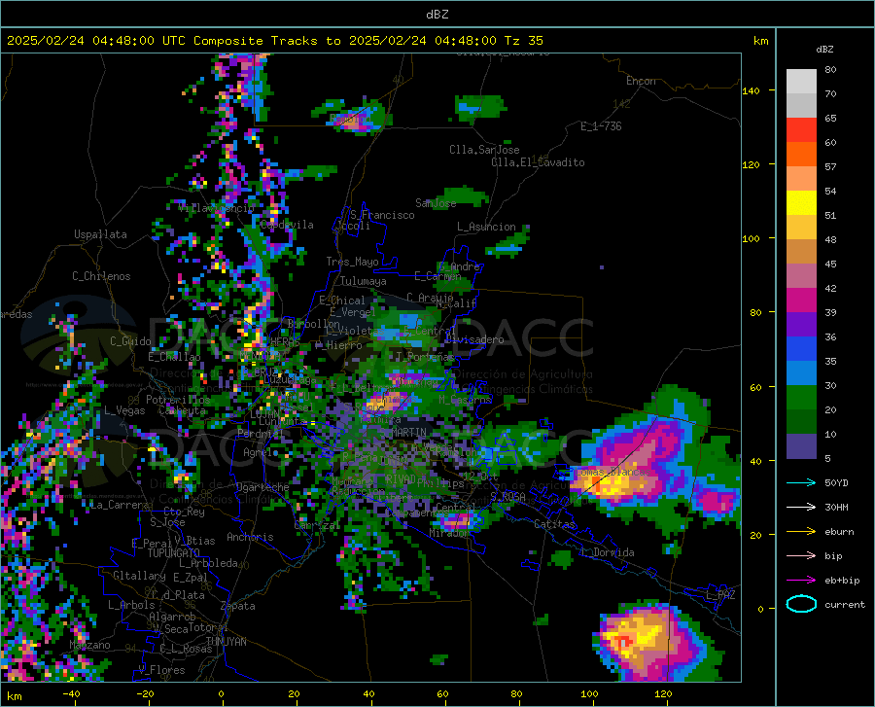Click the 'Uspallata' map label
The width and height of the screenshot is (875, 707).
[100, 234]
